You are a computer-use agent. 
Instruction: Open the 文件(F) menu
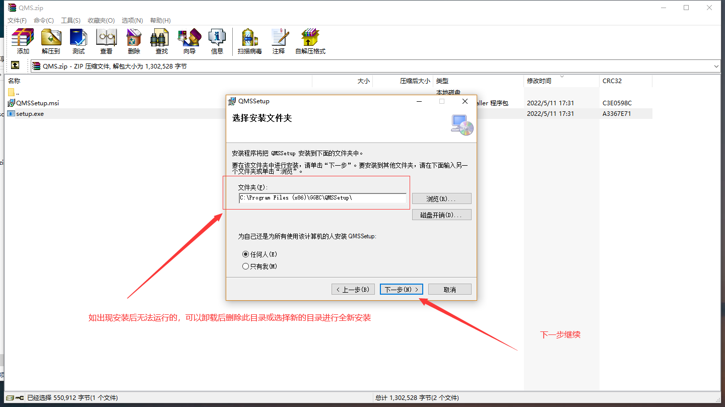(x=17, y=20)
